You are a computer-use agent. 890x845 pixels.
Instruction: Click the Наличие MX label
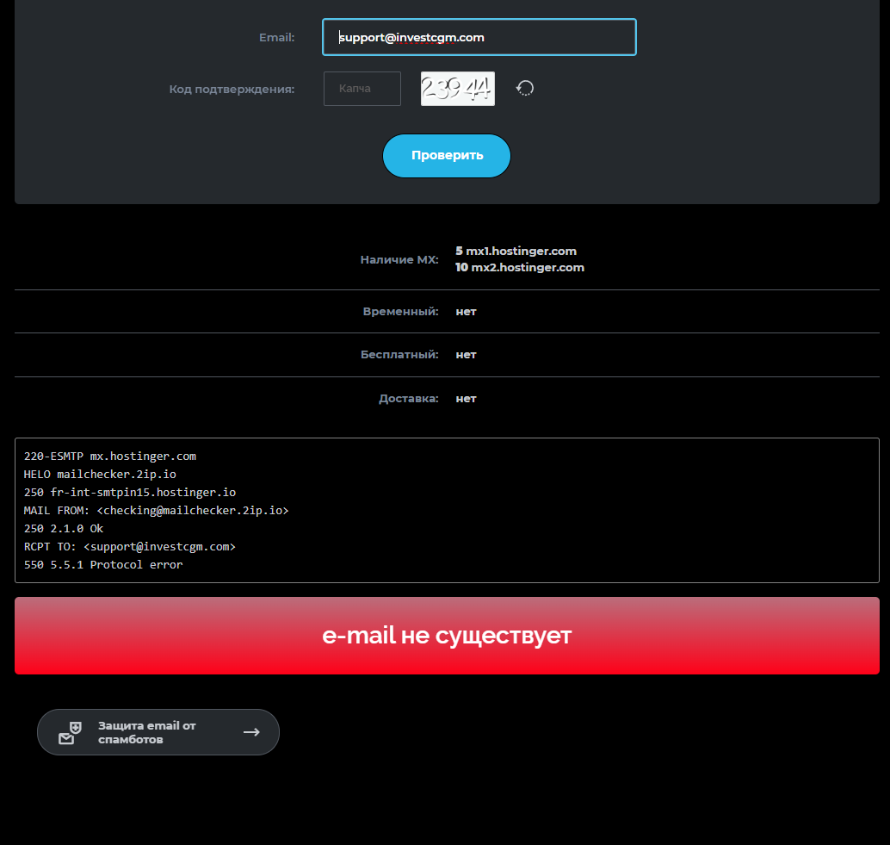(x=399, y=259)
